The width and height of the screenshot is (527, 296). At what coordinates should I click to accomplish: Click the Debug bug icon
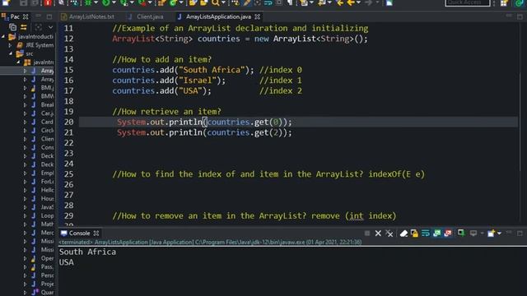click(x=88, y=3)
